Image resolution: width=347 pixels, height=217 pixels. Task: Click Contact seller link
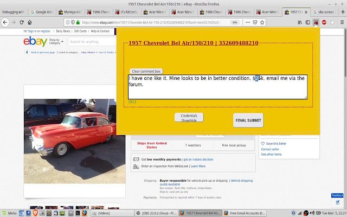pyautogui.click(x=270, y=149)
